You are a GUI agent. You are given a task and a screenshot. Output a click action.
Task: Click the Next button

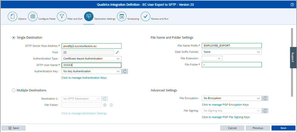283,128
